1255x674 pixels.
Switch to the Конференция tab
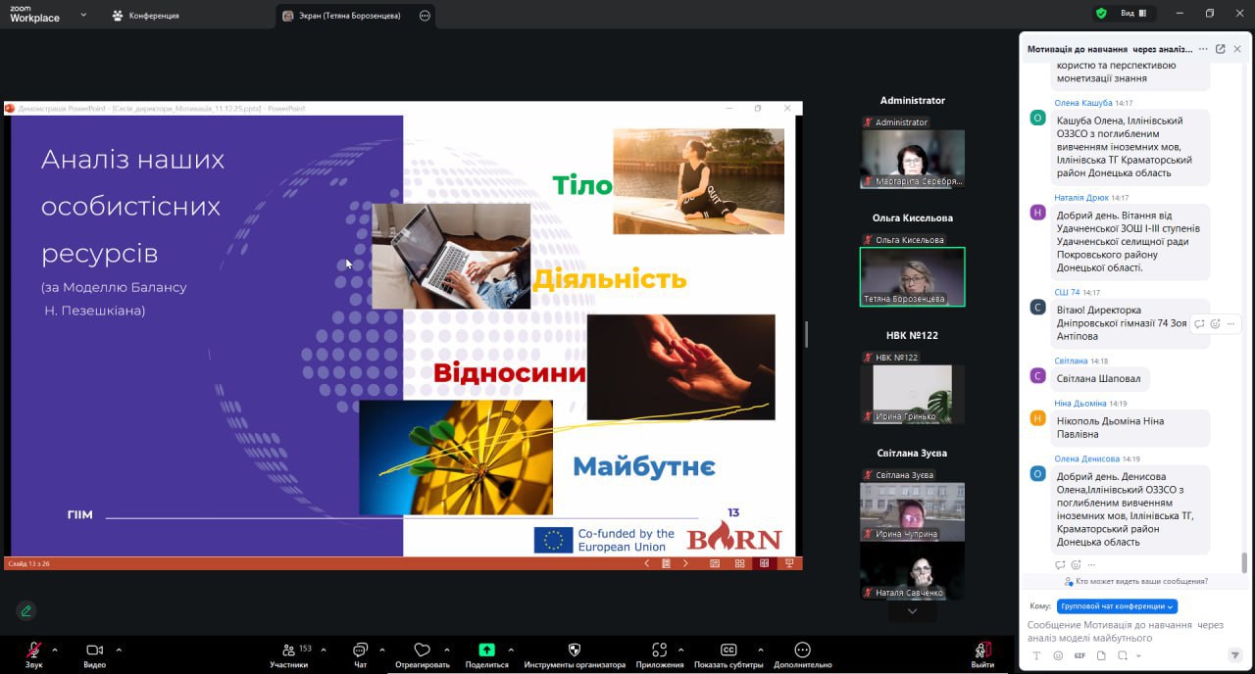pyautogui.click(x=145, y=16)
